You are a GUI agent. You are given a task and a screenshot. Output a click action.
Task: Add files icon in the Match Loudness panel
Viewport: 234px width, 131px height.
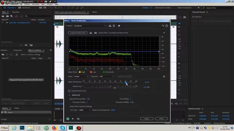[3, 55]
